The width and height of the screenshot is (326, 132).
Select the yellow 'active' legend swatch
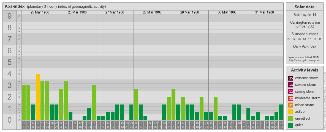(290, 112)
